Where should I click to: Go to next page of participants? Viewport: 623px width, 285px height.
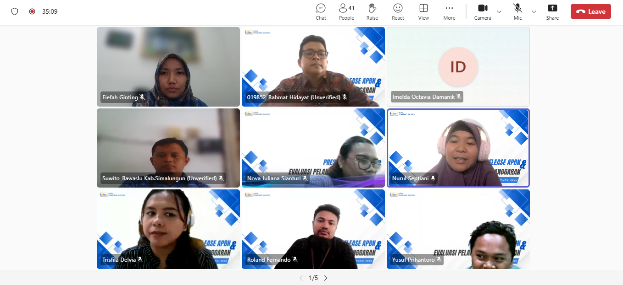326,278
